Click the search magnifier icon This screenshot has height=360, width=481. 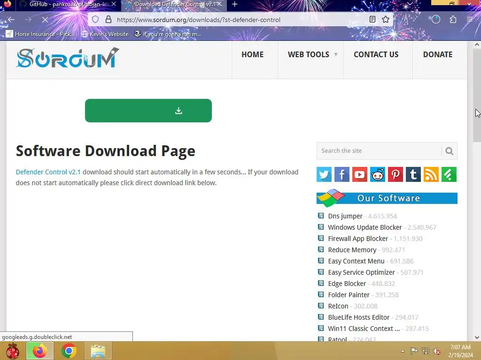450,151
